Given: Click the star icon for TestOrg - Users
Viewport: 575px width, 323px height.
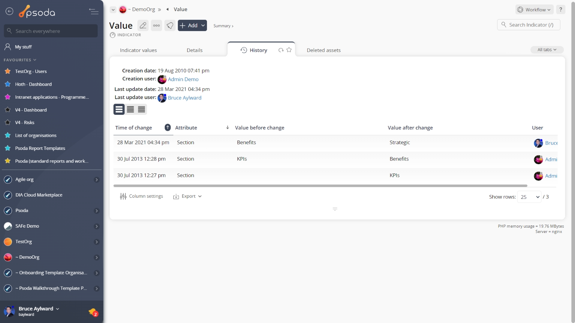Looking at the screenshot, I should click(x=7, y=71).
